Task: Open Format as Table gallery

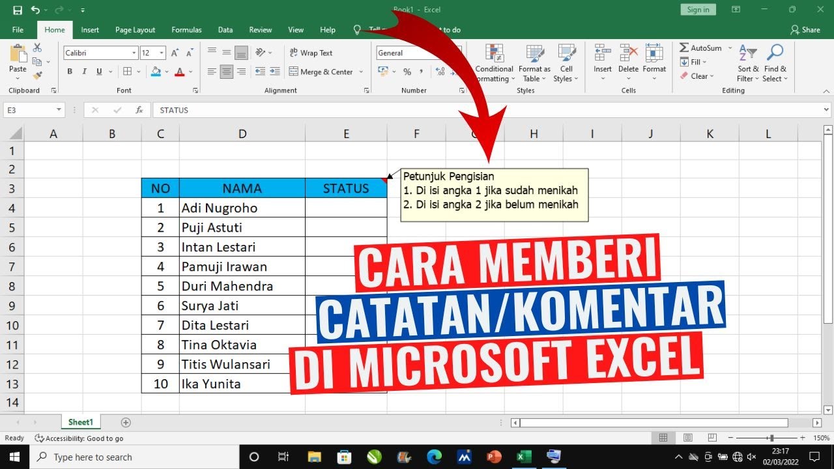Action: [x=534, y=63]
